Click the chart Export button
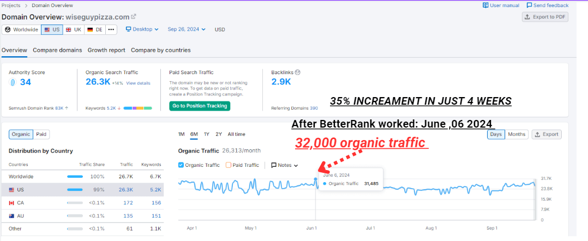This screenshot has height=241, width=588. (x=547, y=134)
